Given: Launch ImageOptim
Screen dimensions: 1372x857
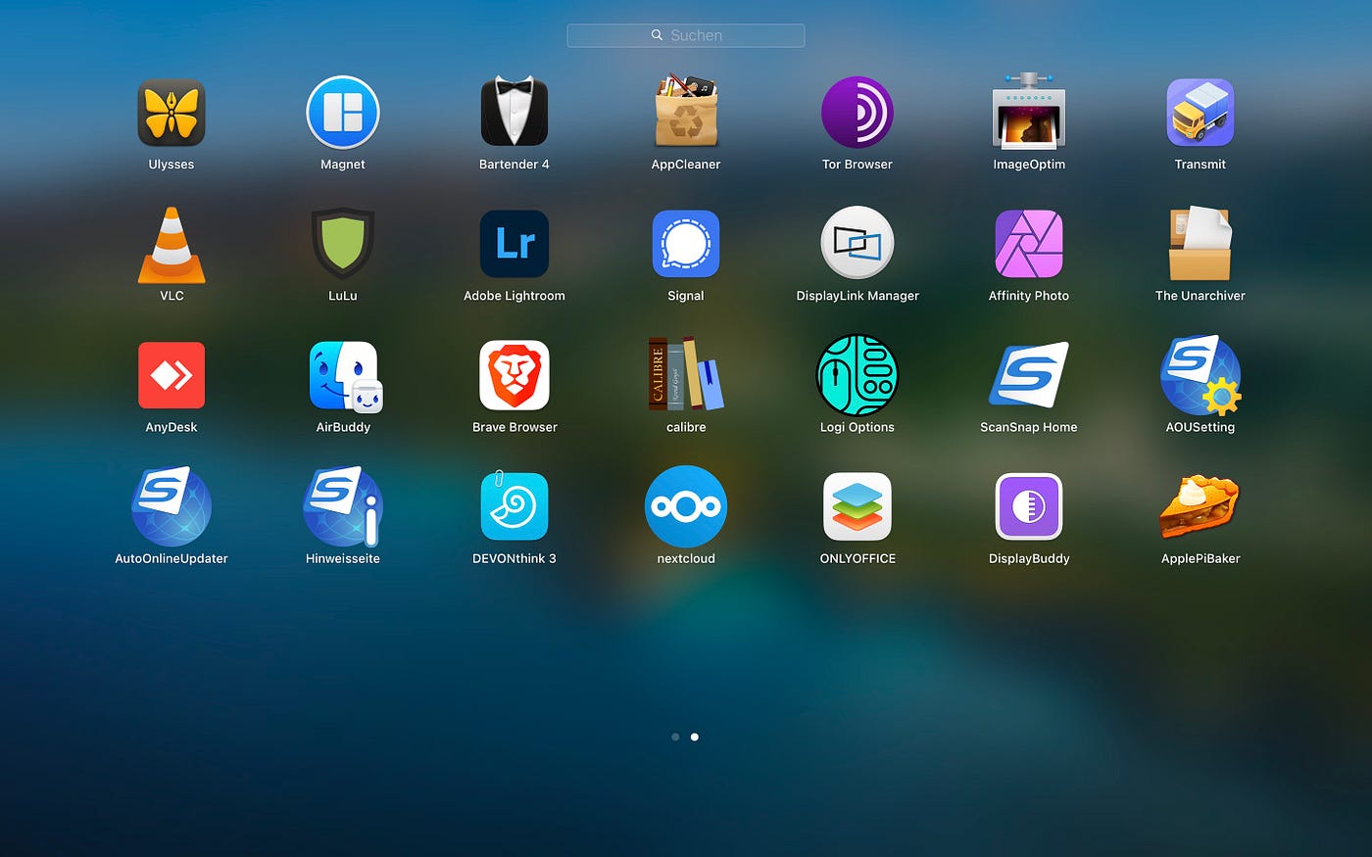Looking at the screenshot, I should click(1029, 111).
